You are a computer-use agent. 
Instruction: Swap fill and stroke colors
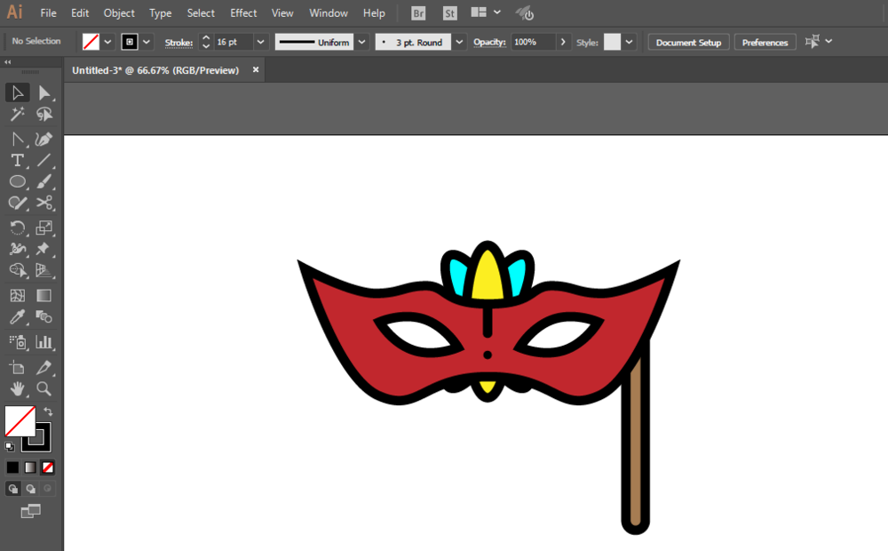tap(48, 412)
